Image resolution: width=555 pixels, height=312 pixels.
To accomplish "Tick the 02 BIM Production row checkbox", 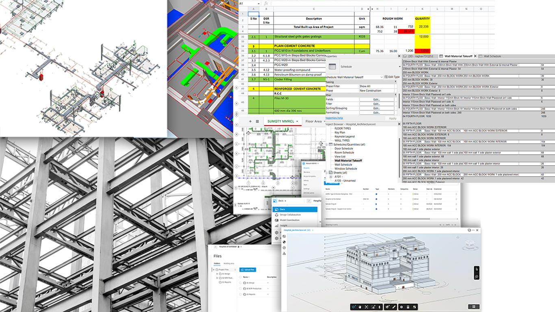I will pyautogui.click(x=240, y=288).
